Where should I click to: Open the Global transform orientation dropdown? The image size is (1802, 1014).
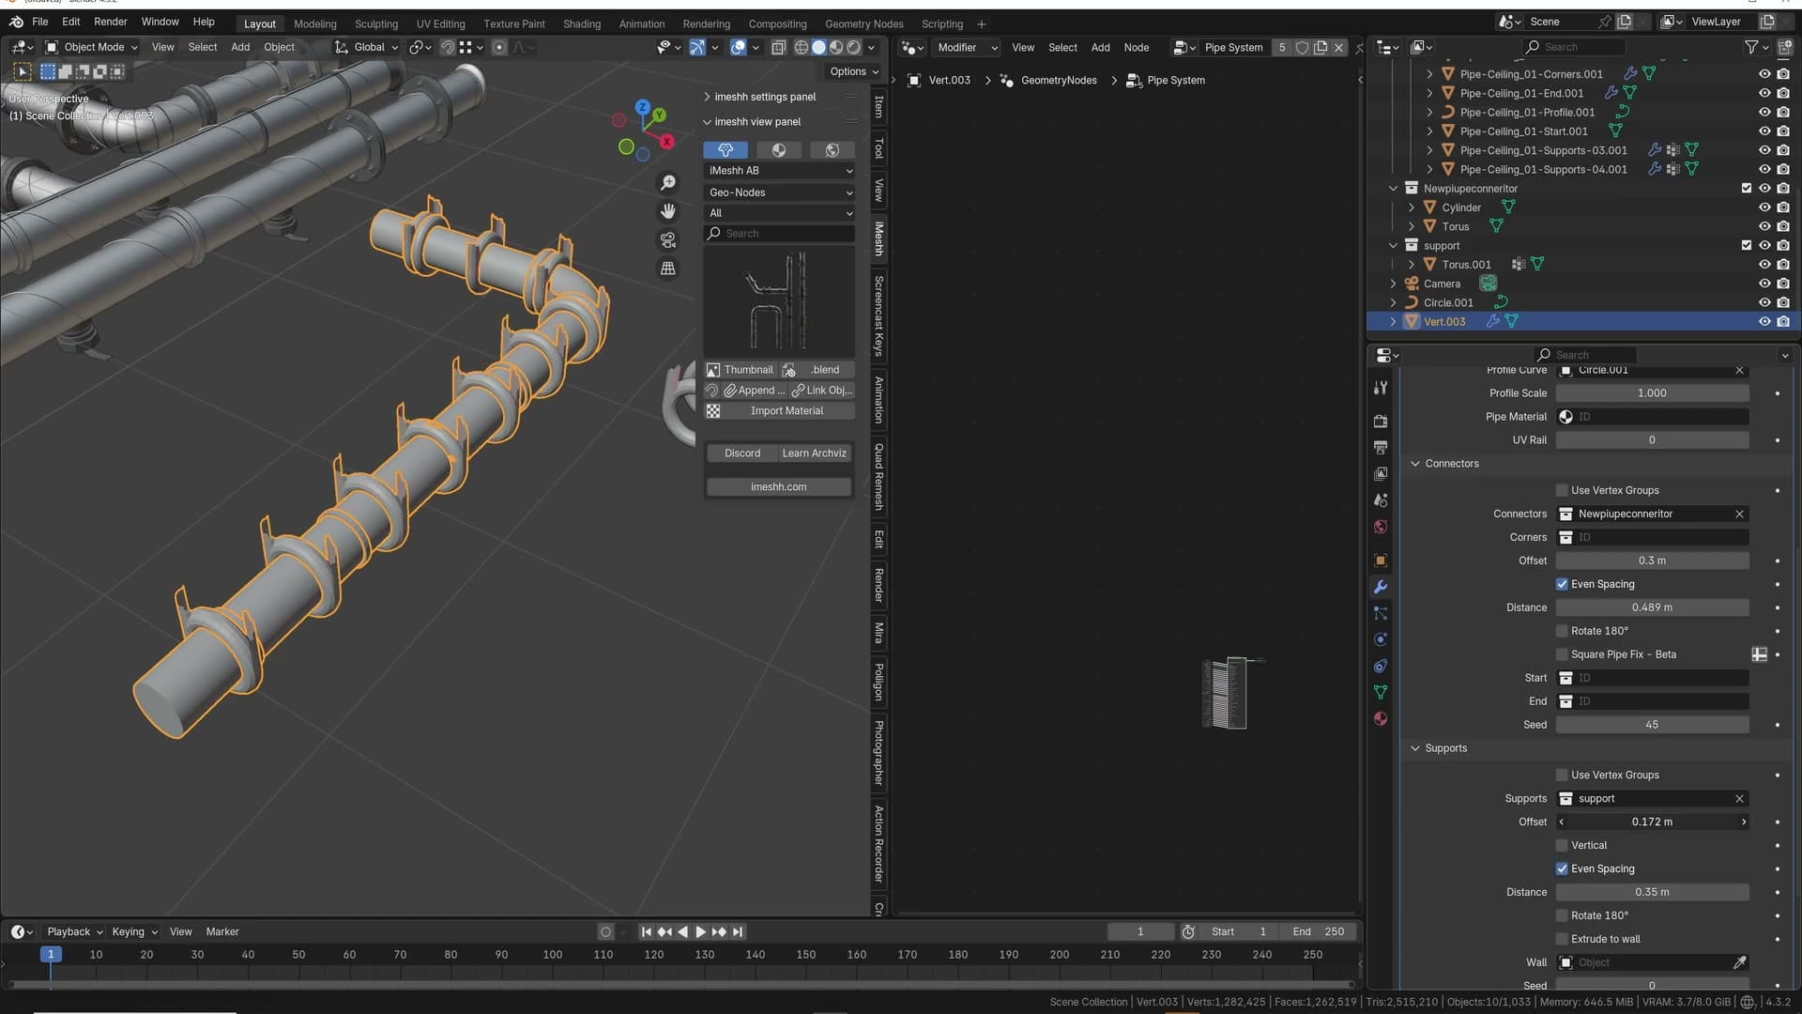coord(368,47)
